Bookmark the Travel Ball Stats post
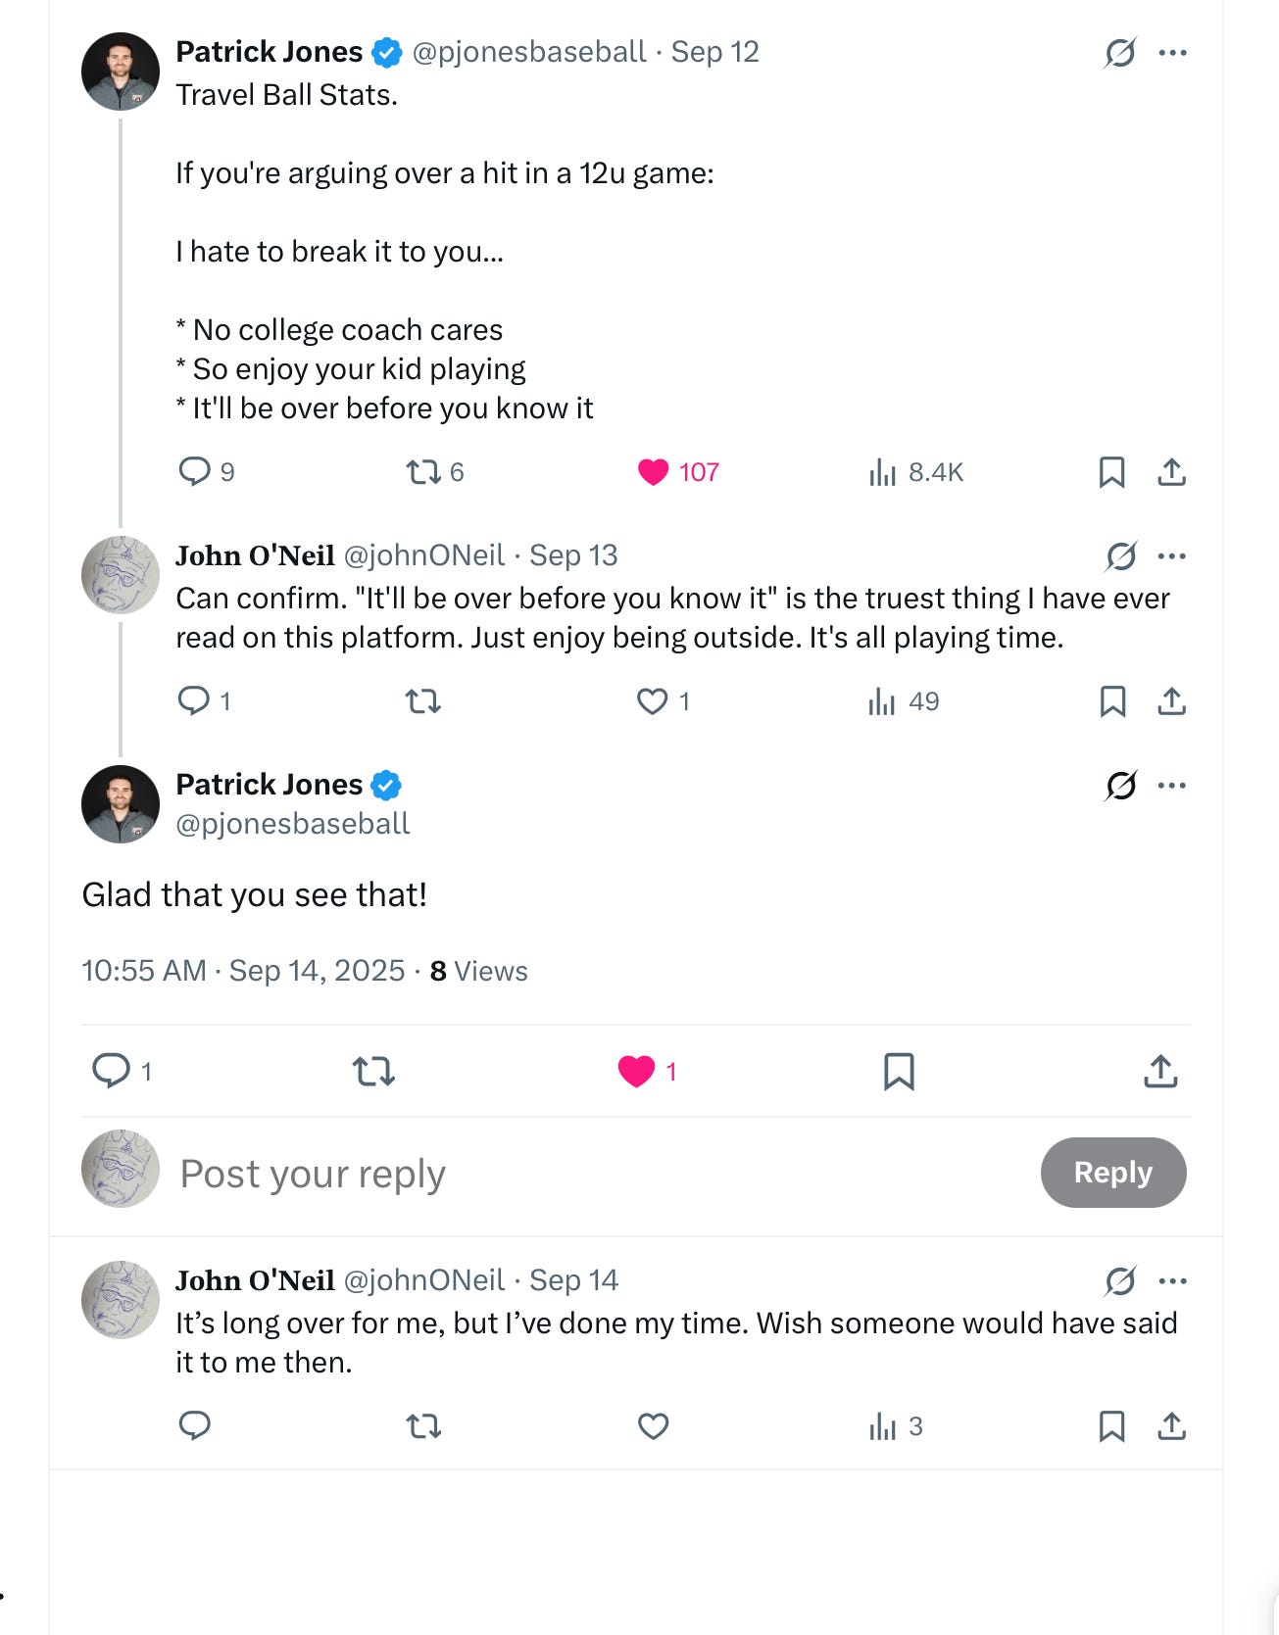Image resolution: width=1279 pixels, height=1635 pixels. (1111, 472)
